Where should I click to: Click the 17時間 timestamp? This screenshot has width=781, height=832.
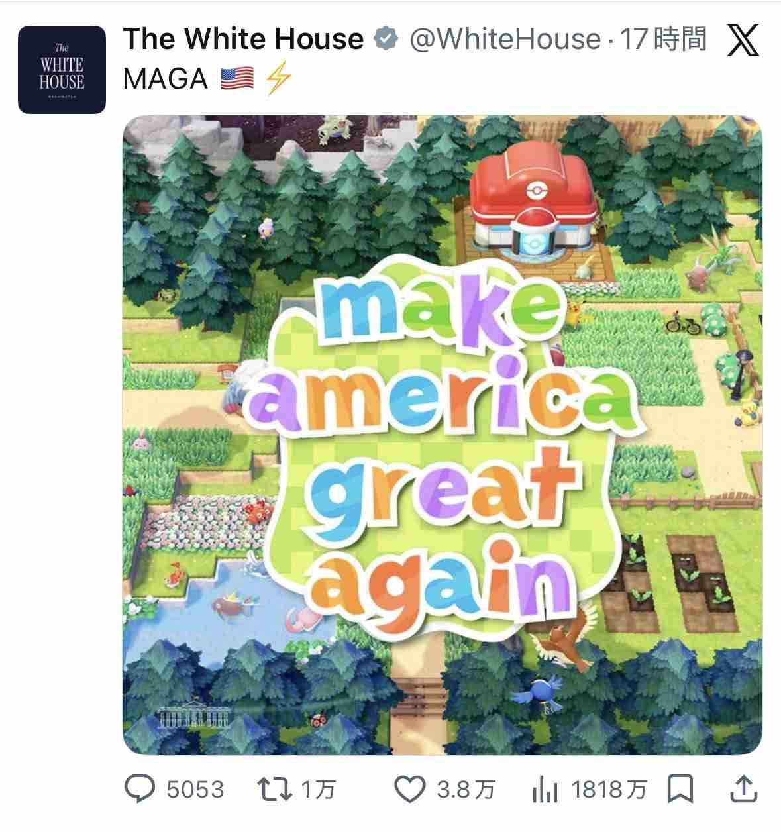pyautogui.click(x=663, y=39)
